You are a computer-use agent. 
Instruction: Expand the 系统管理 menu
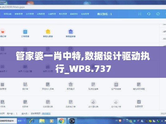(85, 14)
